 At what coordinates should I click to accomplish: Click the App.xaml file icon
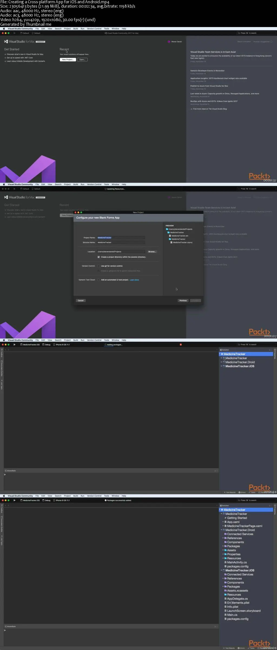point(226,522)
